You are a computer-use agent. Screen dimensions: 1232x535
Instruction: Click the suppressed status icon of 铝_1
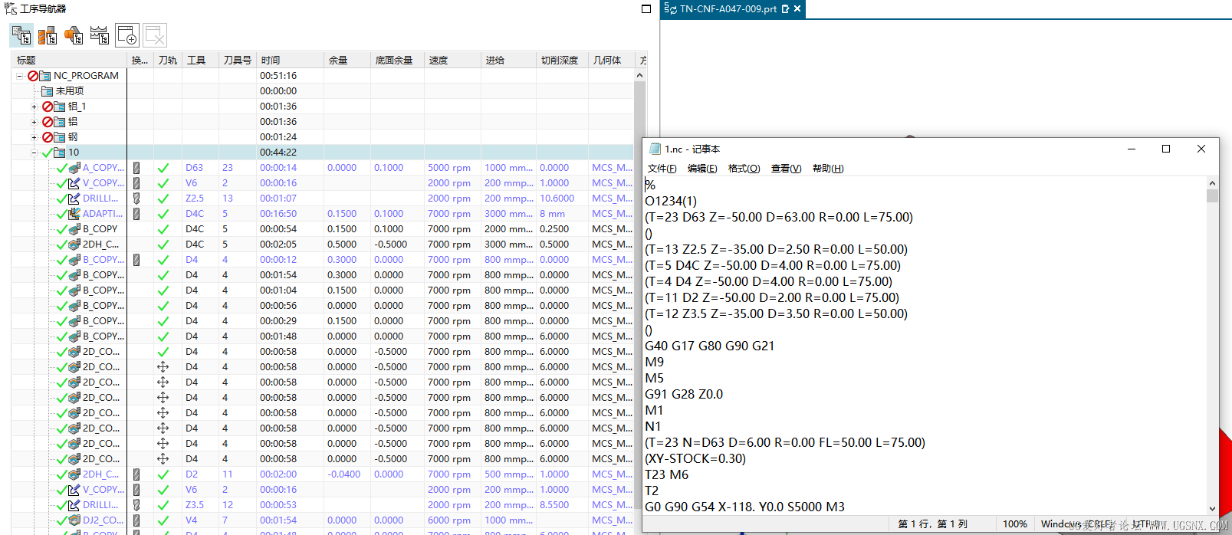point(48,107)
